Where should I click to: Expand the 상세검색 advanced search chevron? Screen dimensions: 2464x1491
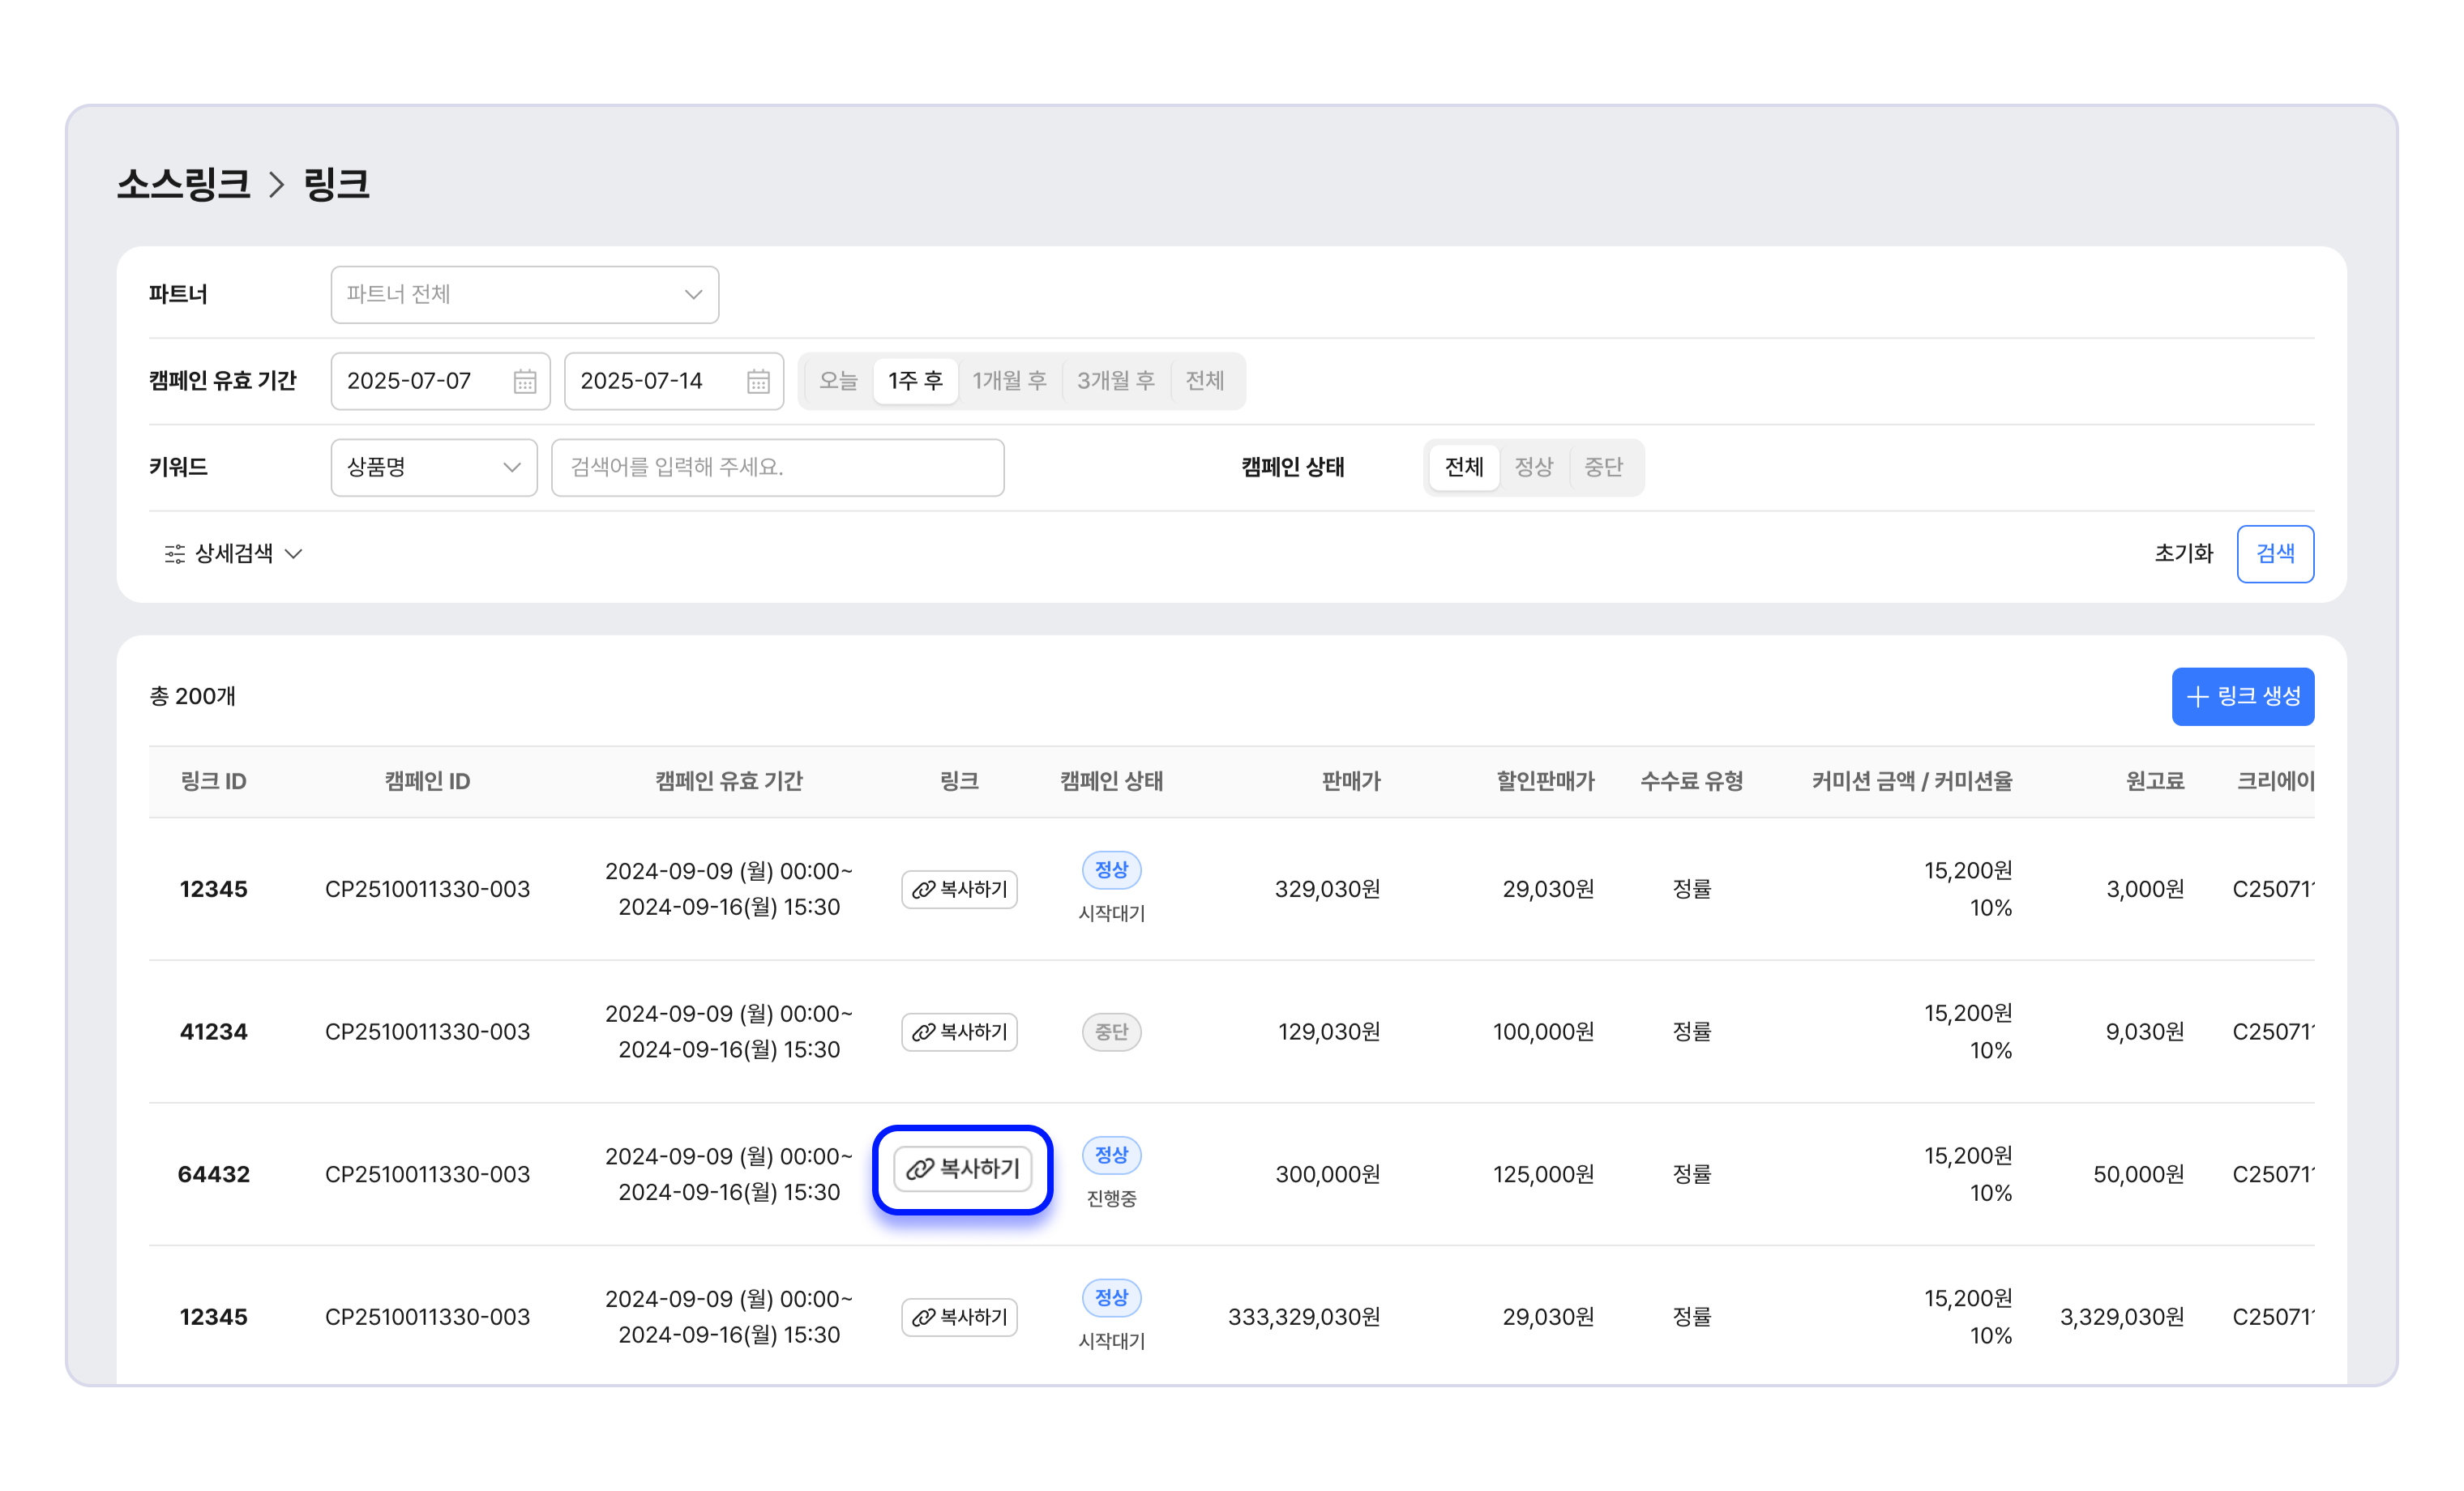tap(294, 554)
